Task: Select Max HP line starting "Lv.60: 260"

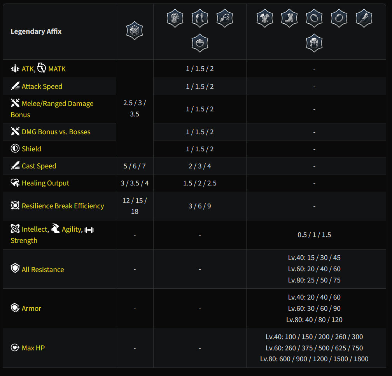Action: pyautogui.click(x=314, y=348)
